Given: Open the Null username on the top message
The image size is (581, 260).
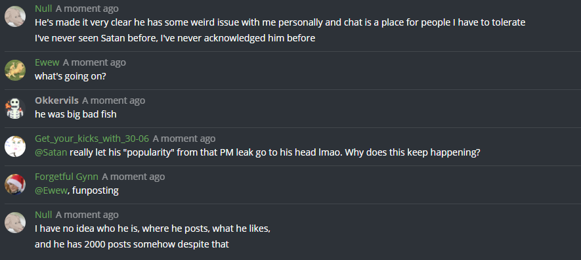Looking at the screenshot, I should pyautogui.click(x=43, y=9).
